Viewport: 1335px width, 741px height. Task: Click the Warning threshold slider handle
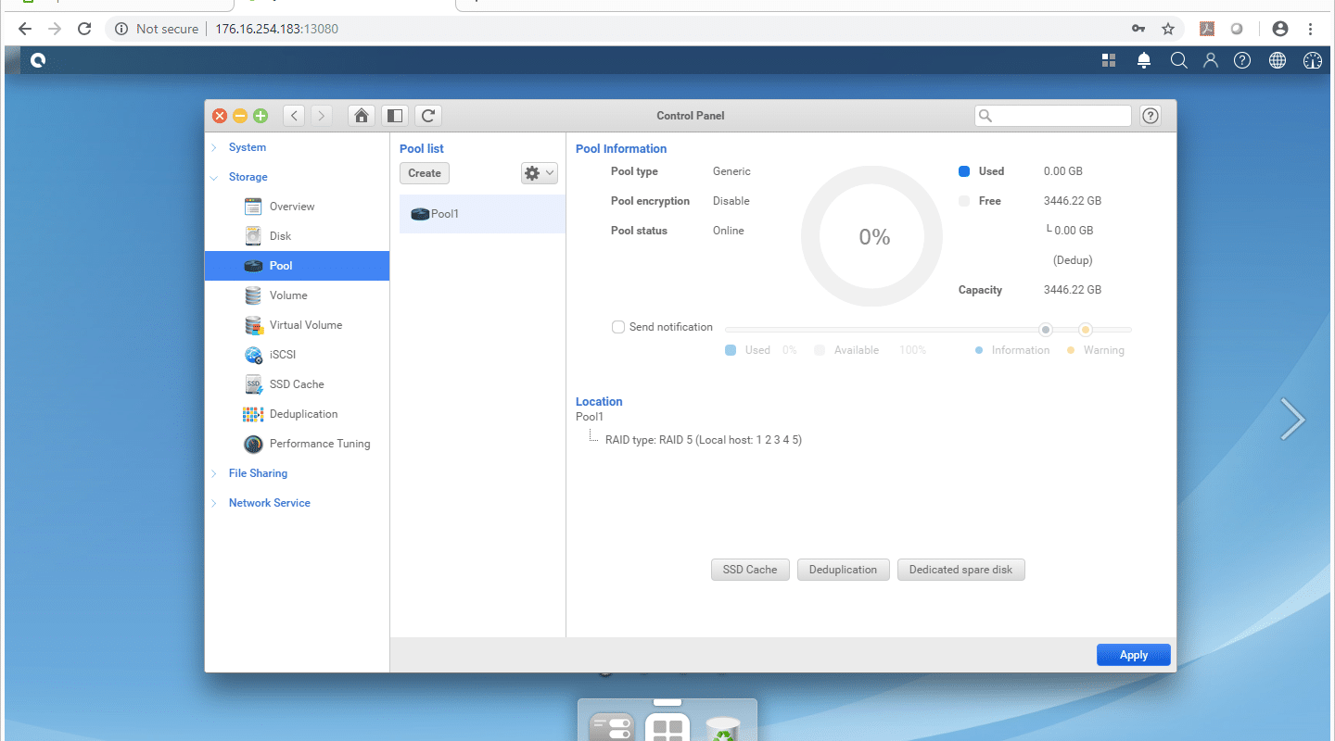coord(1086,330)
